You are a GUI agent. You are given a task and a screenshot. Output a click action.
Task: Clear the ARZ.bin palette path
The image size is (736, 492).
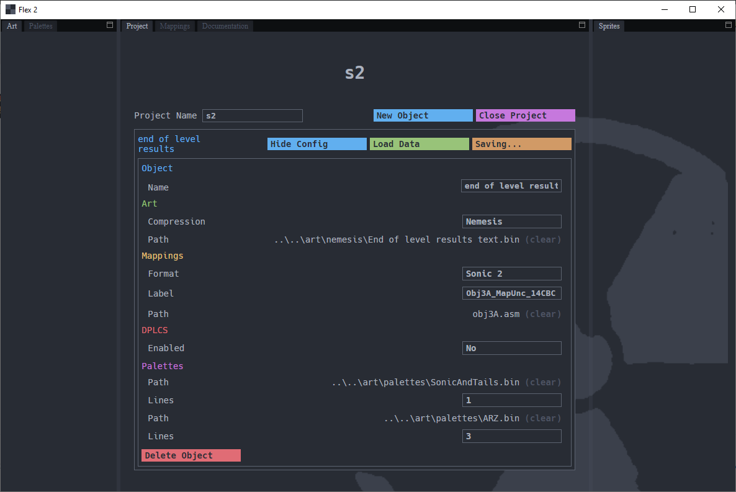click(543, 418)
